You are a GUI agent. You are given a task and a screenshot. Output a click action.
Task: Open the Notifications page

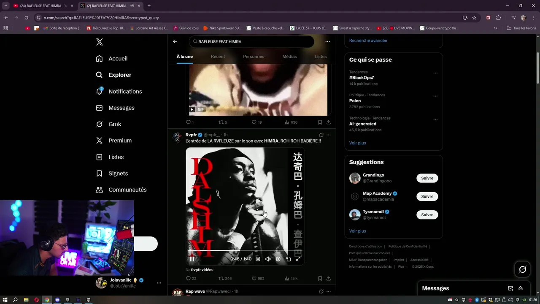[119, 91]
